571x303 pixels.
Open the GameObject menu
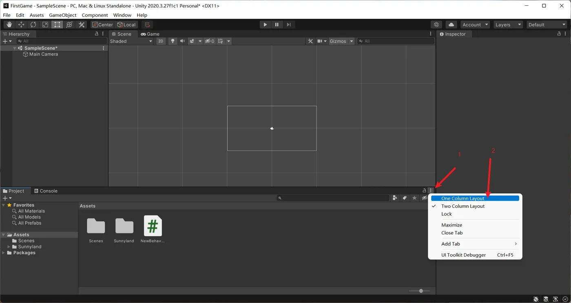coord(63,15)
